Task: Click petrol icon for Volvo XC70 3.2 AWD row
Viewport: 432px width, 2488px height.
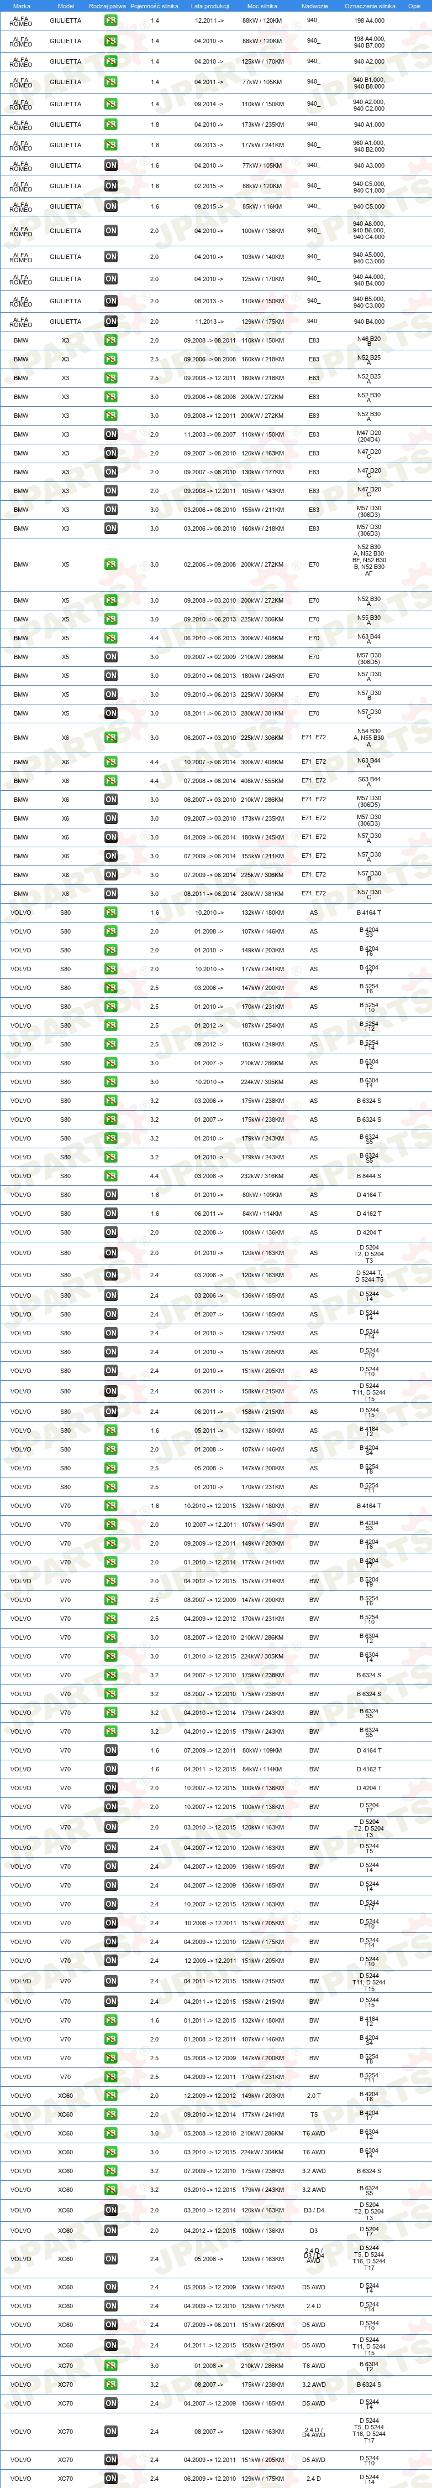Action: (111, 2384)
